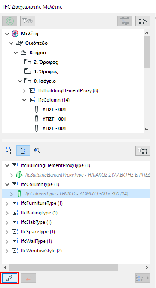Select IfcSlabType (1) text
The image size is (156, 288).
pyautogui.click(x=36, y=222)
